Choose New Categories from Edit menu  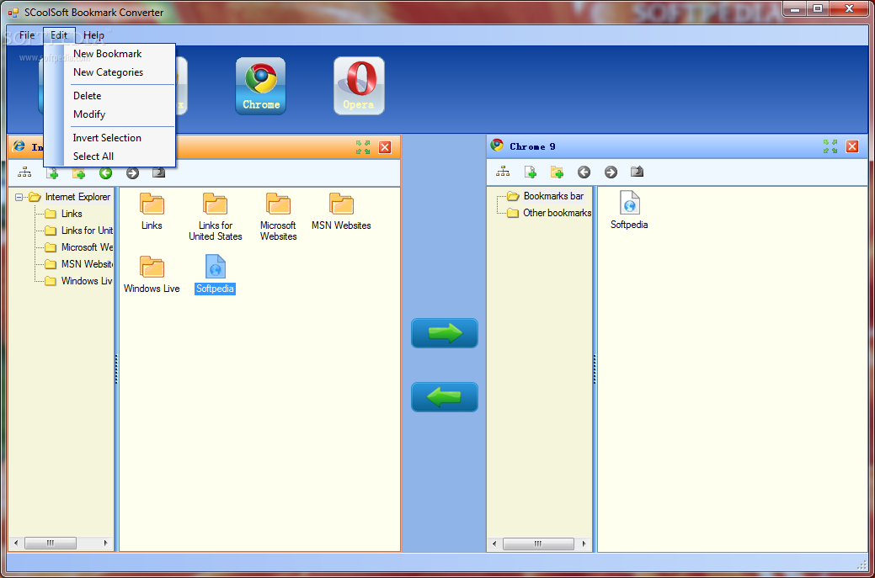(x=109, y=72)
